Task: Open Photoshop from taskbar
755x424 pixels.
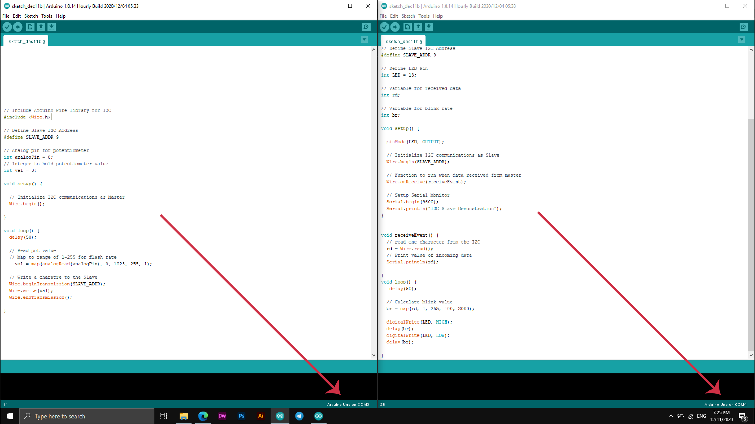Action: coord(241,416)
